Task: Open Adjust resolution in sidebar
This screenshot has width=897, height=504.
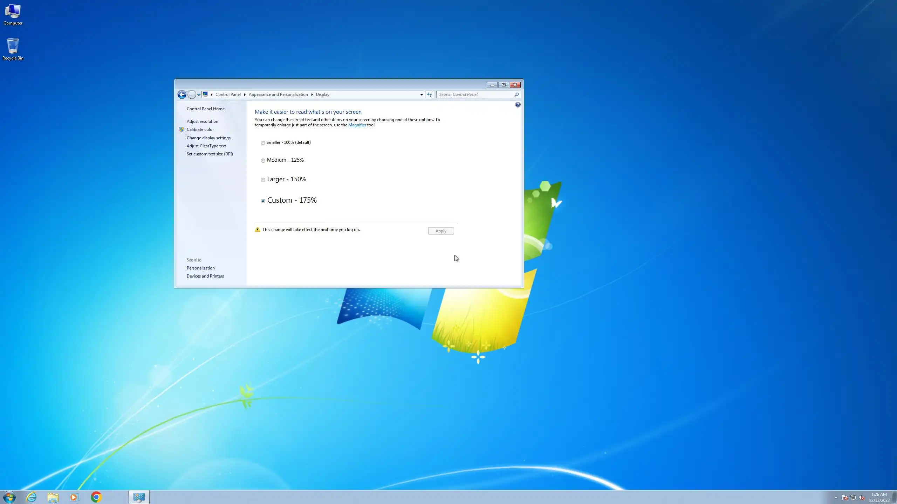Action: pos(202,121)
